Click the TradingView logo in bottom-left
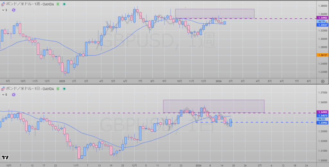The image size is (329, 167). coord(5,158)
